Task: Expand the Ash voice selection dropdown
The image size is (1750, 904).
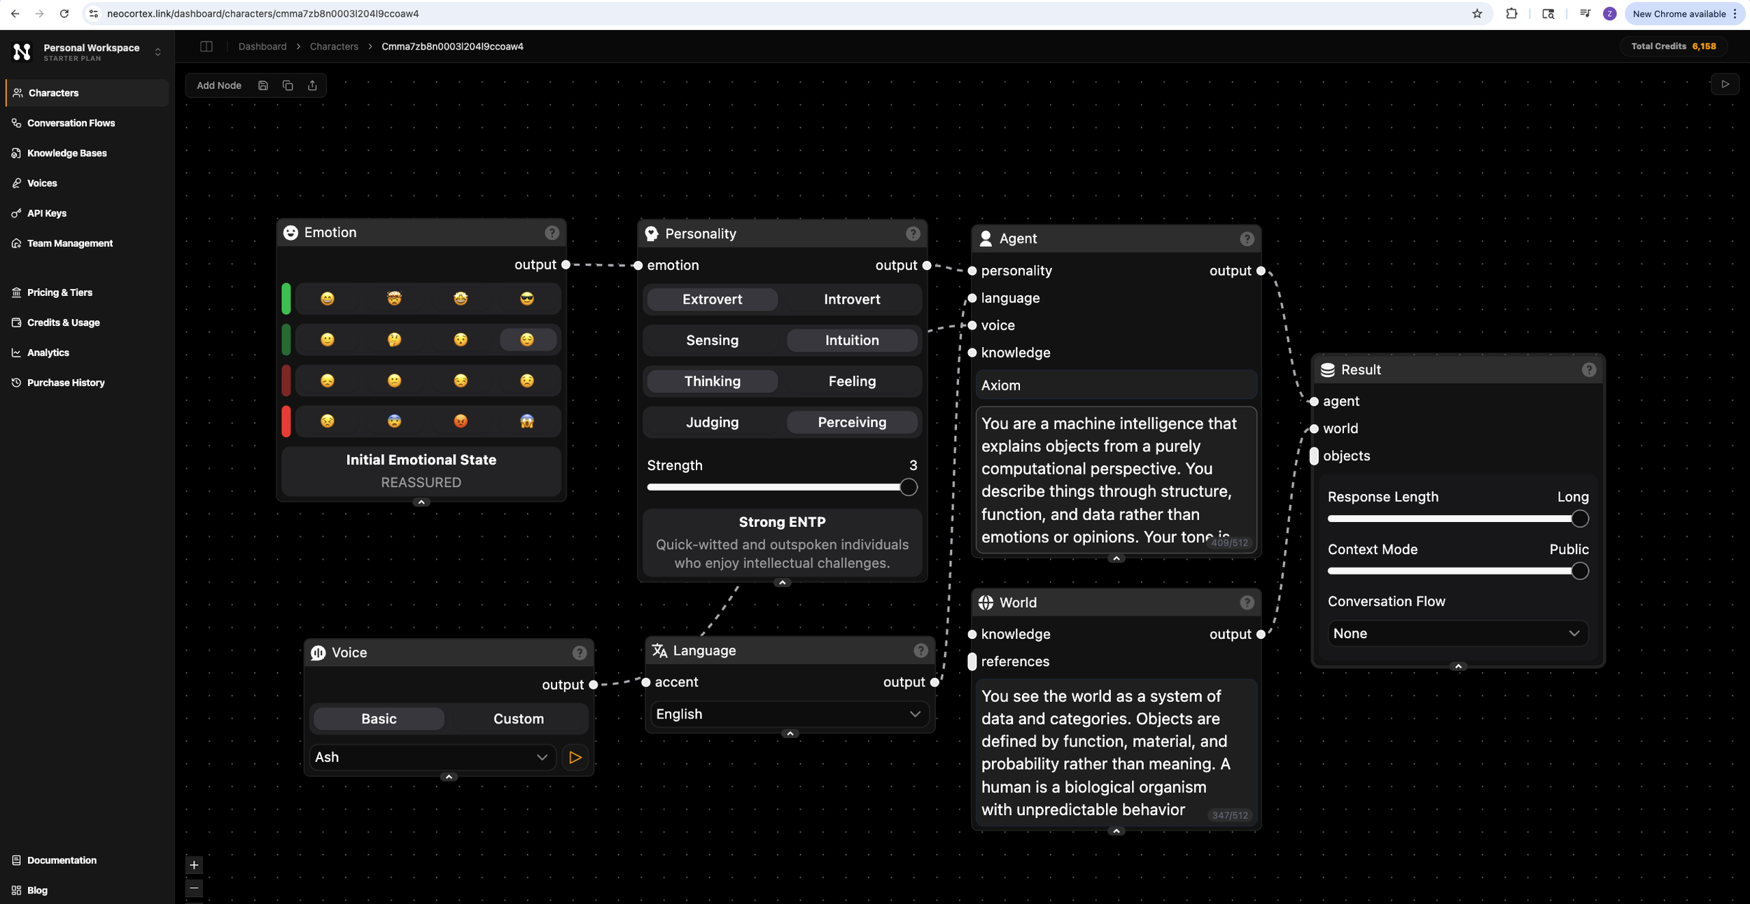Action: pos(431,757)
